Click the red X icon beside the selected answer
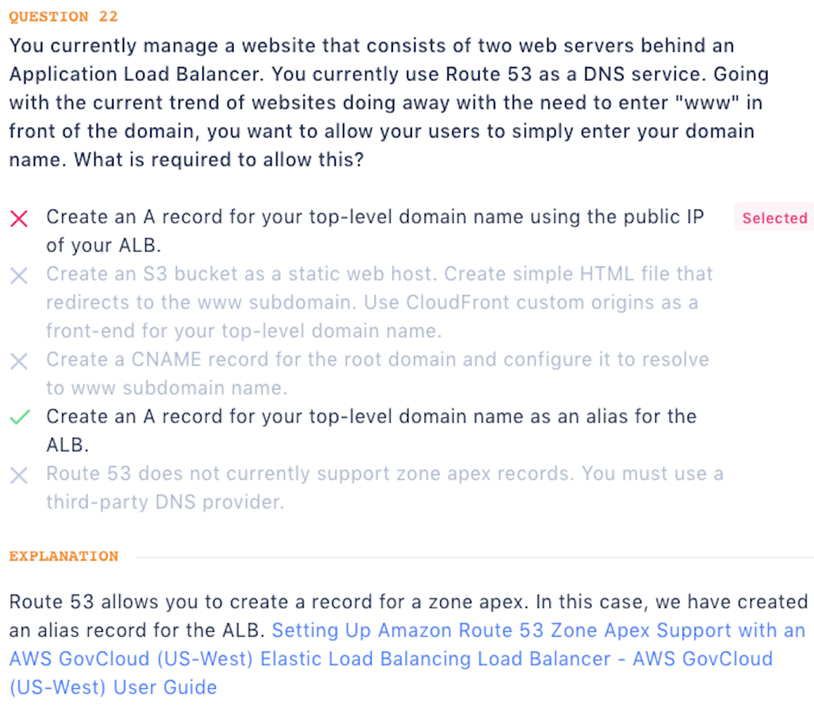 pyautogui.click(x=20, y=219)
